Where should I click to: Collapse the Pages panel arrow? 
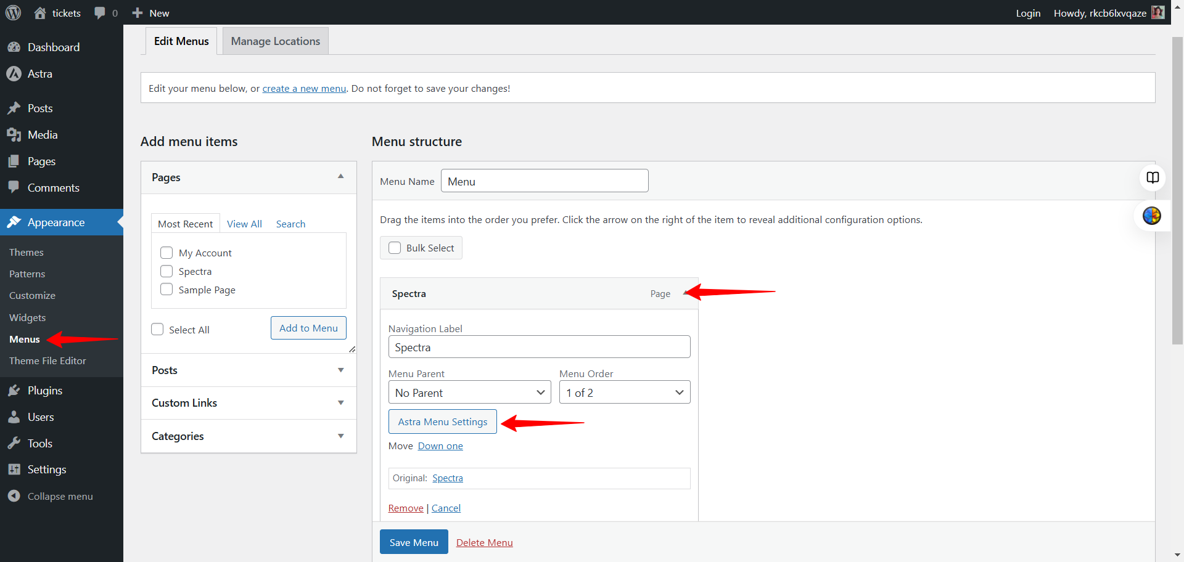340,177
